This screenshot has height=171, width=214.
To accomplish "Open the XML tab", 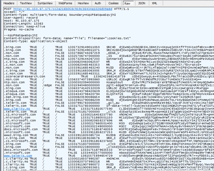I will 154,3.
